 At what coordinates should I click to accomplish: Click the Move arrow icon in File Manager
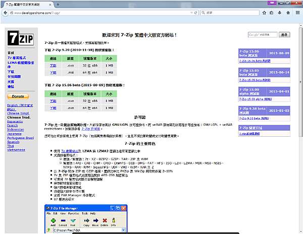[x=95, y=220]
